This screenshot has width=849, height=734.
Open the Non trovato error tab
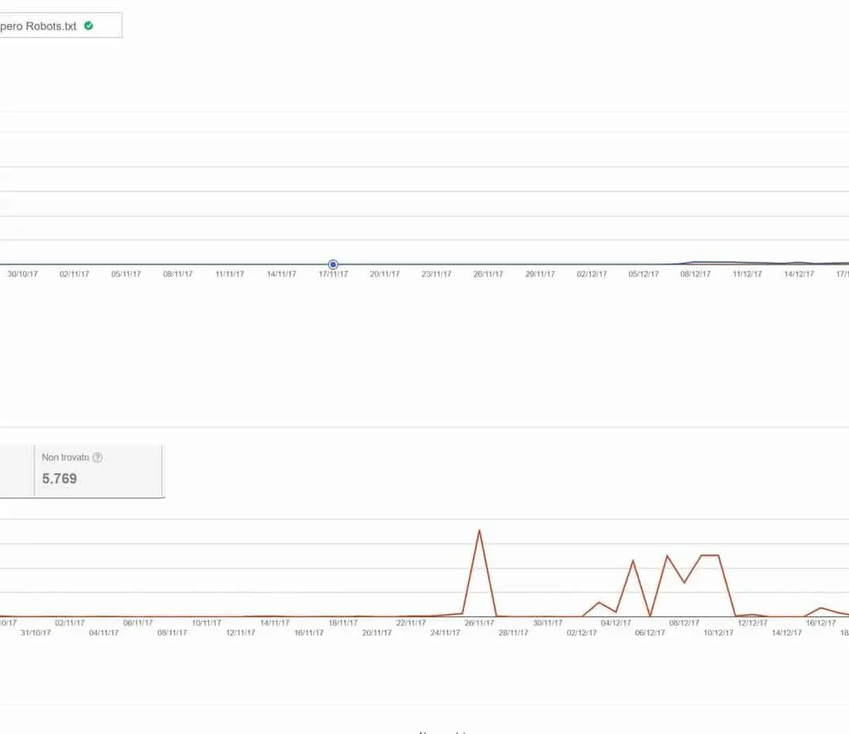point(98,470)
